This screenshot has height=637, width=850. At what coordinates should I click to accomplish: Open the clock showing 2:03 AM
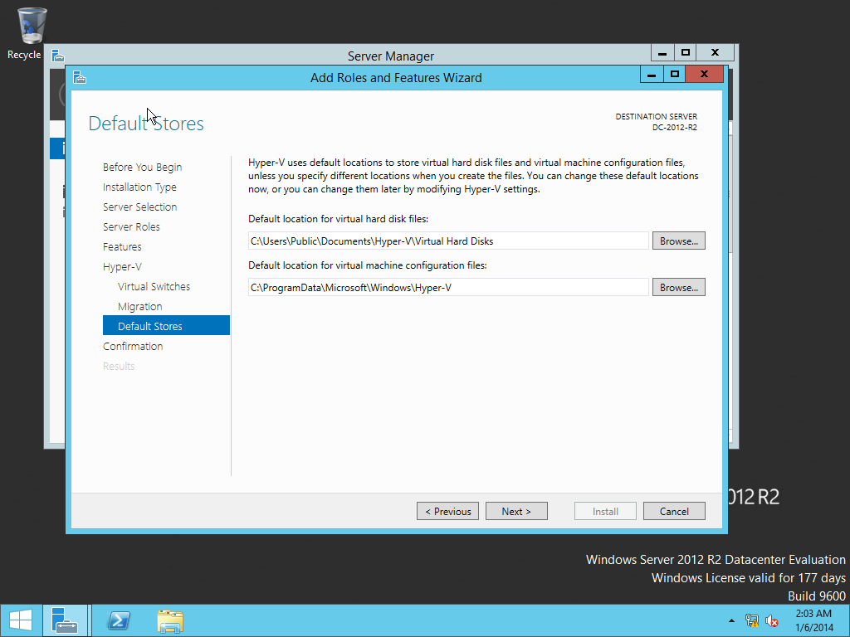coord(813,620)
